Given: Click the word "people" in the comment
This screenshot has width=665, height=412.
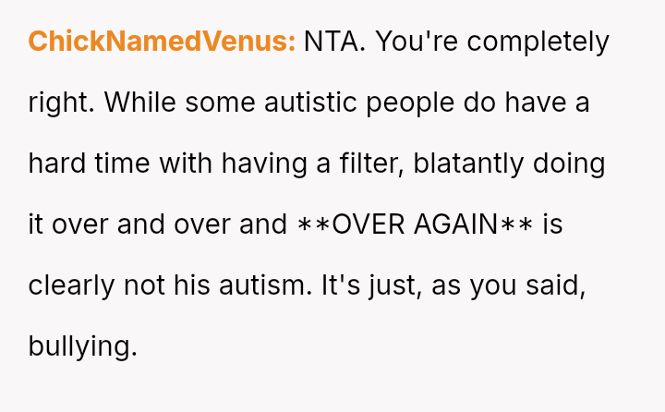Looking at the screenshot, I should point(415,103).
